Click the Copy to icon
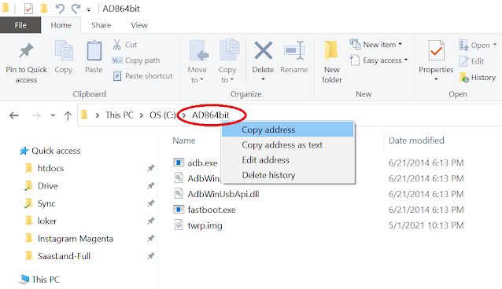This screenshot has width=502, height=289. pyautogui.click(x=229, y=50)
